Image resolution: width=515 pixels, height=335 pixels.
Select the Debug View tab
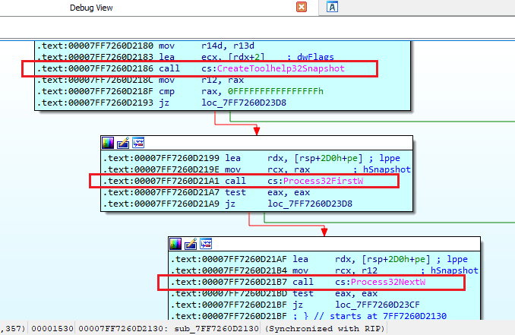[91, 8]
